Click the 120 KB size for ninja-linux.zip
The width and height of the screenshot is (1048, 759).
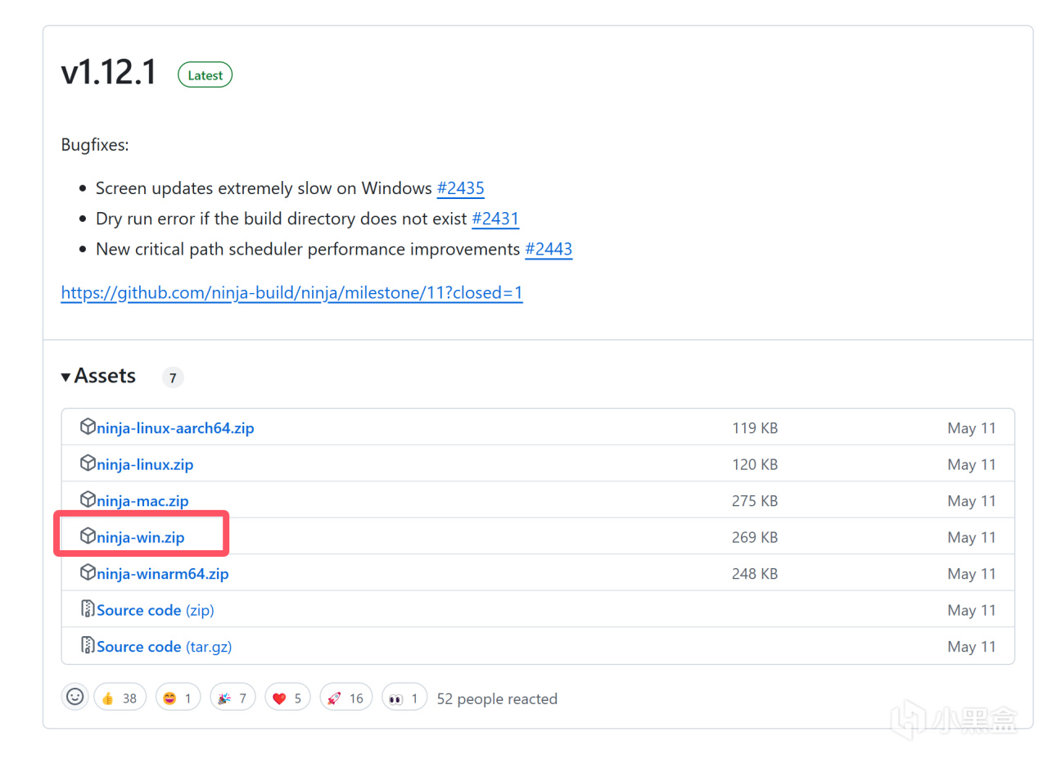coord(755,464)
